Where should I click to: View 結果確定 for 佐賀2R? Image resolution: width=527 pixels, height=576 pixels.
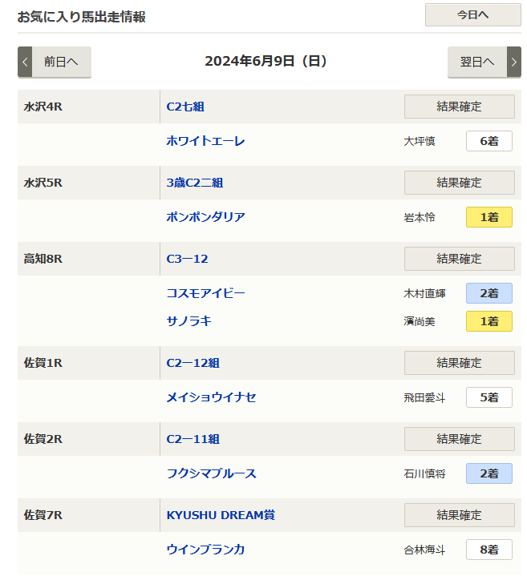pyautogui.click(x=459, y=439)
